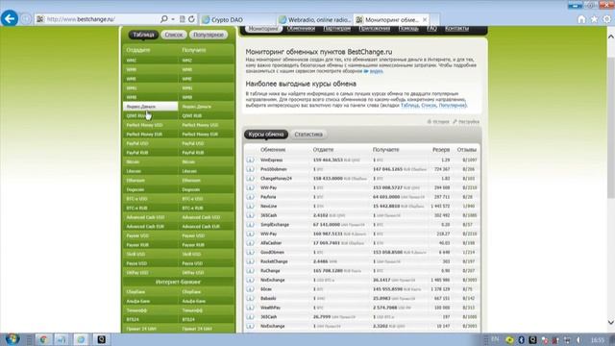Viewport: 615px width, 346px height.
Task: Open the FAQ menu item
Action: point(431,29)
